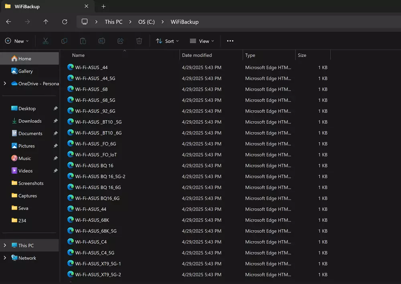Open a new tab with plus button
401x284 pixels.
[103, 6]
